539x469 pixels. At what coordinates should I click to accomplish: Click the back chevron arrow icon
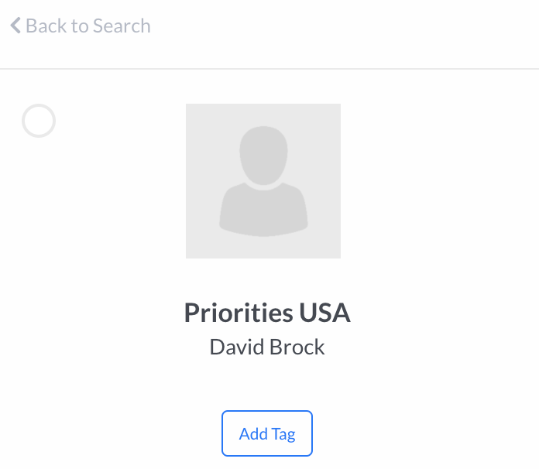point(15,26)
